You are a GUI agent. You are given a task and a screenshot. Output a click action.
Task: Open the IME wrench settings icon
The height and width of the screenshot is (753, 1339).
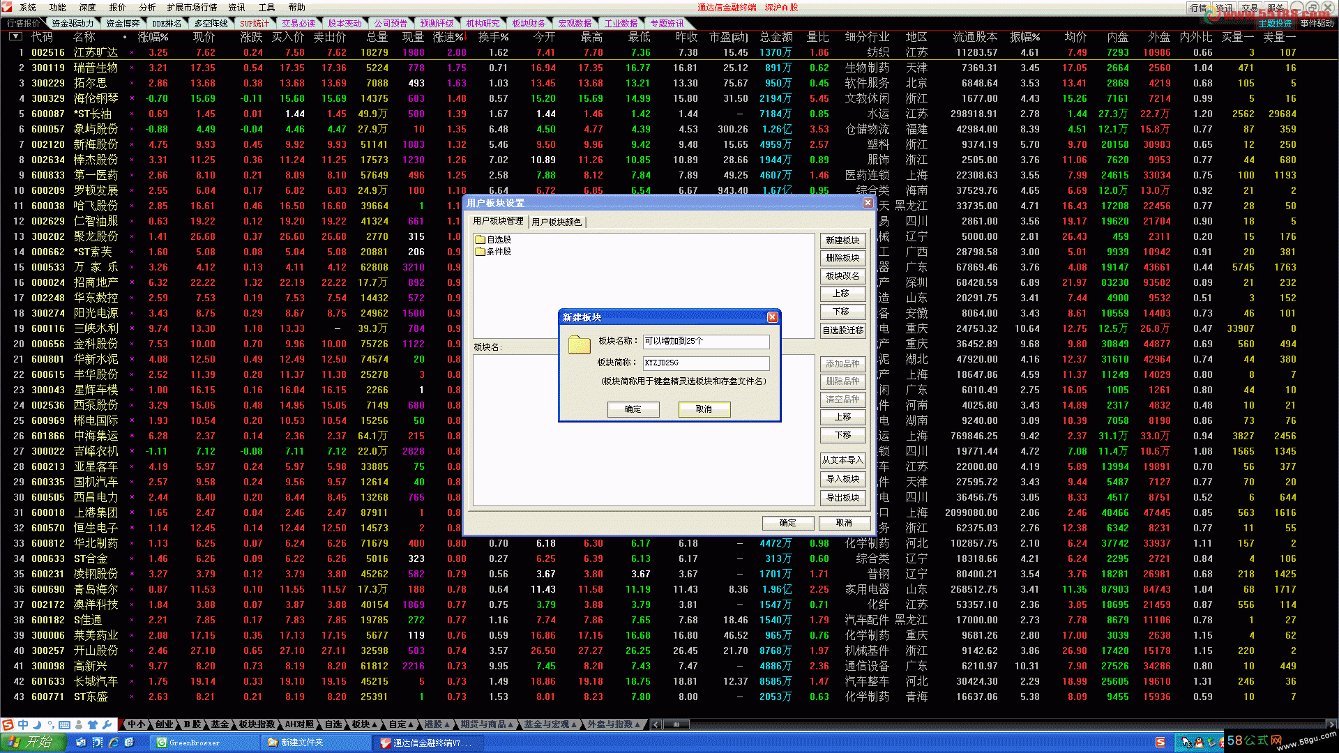pyautogui.click(x=107, y=725)
